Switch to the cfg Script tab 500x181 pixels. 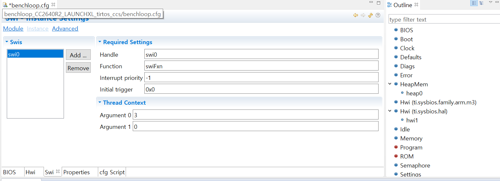tap(112, 172)
